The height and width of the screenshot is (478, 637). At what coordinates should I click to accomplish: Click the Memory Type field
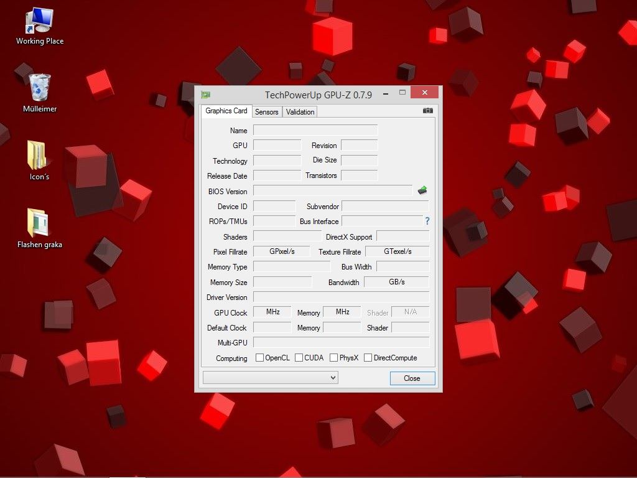click(x=292, y=266)
